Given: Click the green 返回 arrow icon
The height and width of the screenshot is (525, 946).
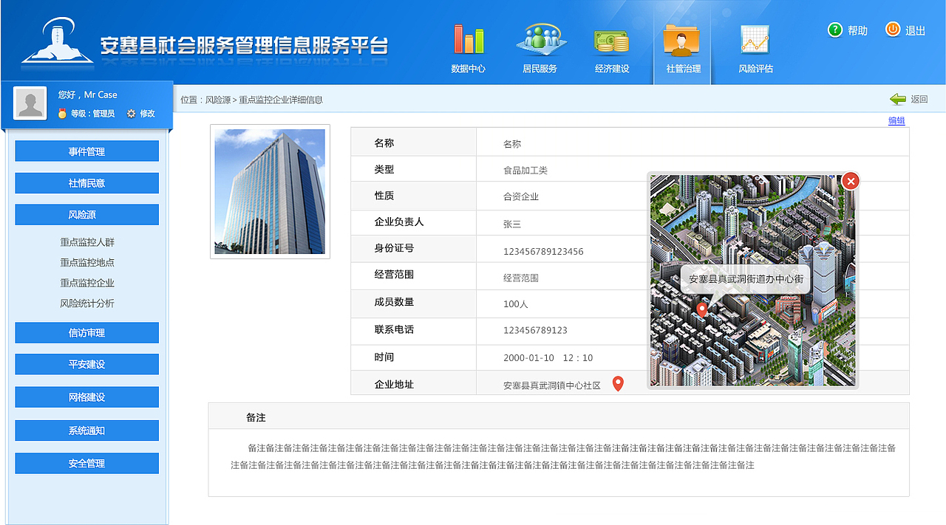Looking at the screenshot, I should (x=897, y=99).
